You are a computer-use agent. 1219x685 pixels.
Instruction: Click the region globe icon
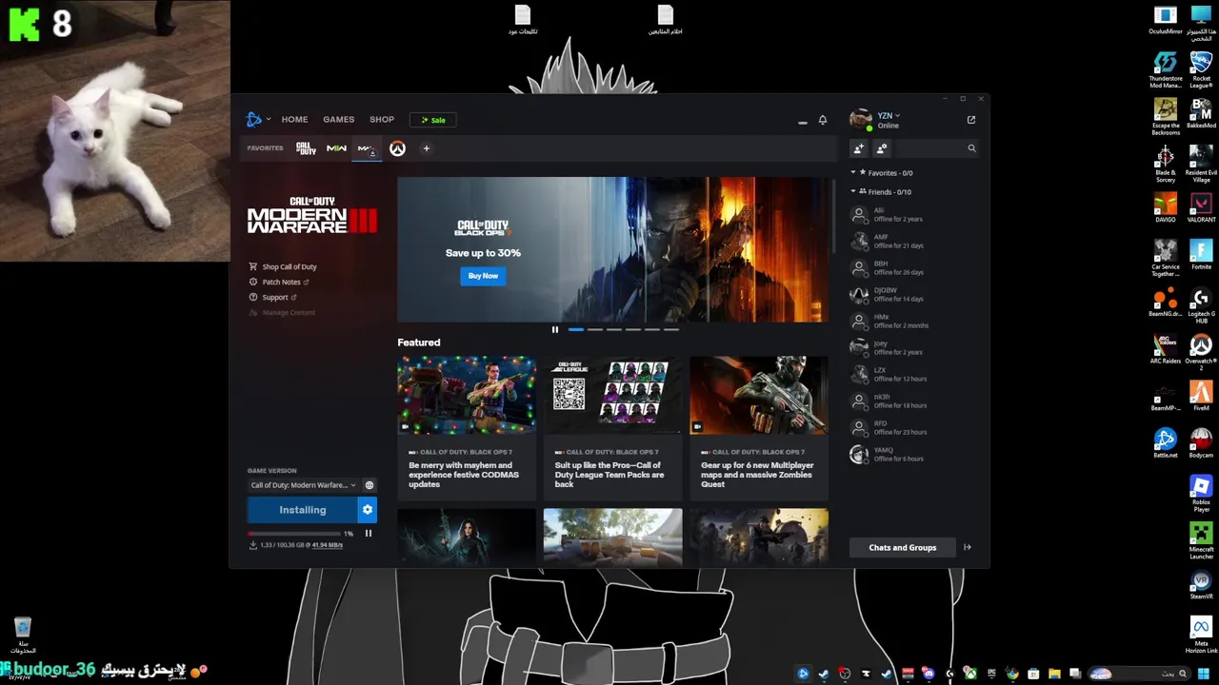370,485
